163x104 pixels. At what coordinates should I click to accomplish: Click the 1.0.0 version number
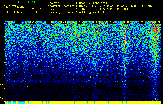(35, 2)
